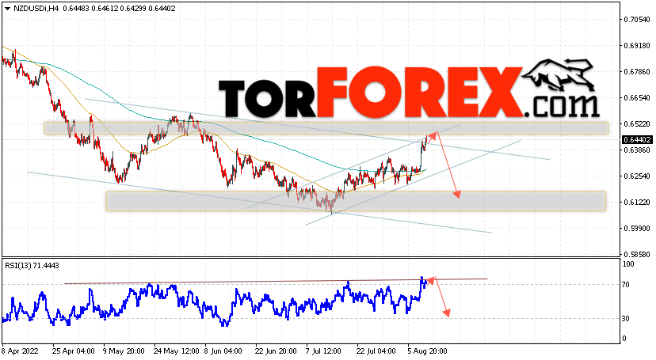Click the chart dropdown triangle beside NZDUSDi
The width and height of the screenshot is (656, 360).
pyautogui.click(x=8, y=9)
